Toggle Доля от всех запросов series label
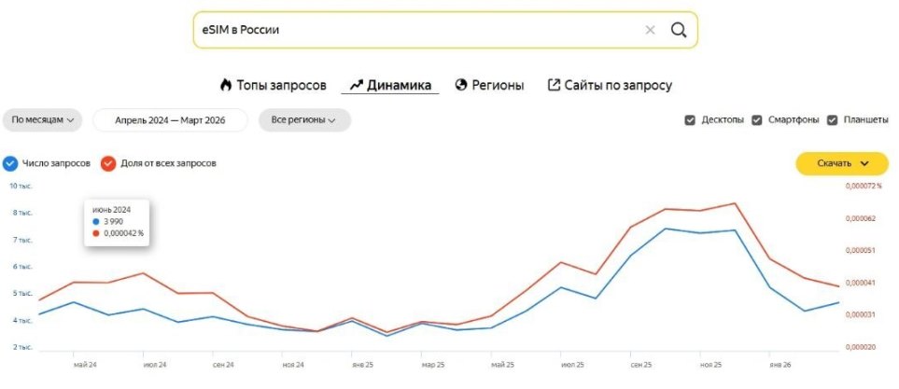Viewport: 899px width, 389px height. [168, 163]
